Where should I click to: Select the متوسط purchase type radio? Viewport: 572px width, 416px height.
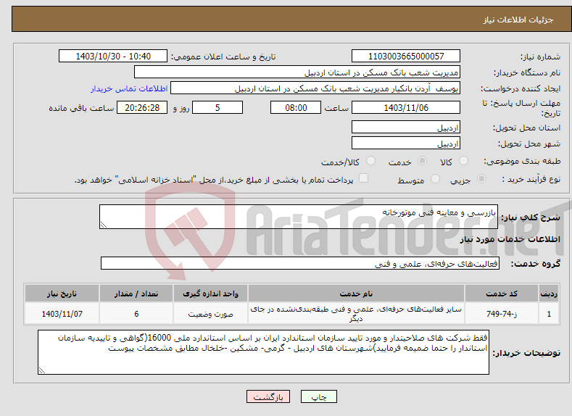(435, 179)
